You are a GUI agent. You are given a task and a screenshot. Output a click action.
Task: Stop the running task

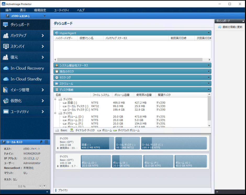pyautogui.click(x=44, y=186)
